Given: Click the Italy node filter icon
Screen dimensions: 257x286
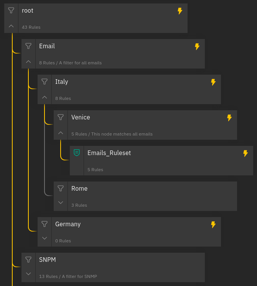Looking at the screenshot, I should 44,82.
